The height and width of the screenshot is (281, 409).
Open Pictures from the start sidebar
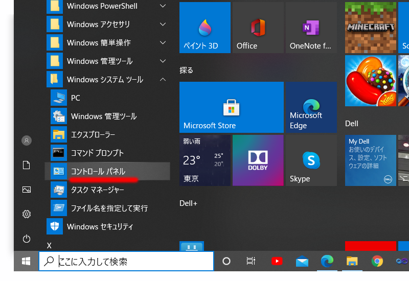point(27,190)
